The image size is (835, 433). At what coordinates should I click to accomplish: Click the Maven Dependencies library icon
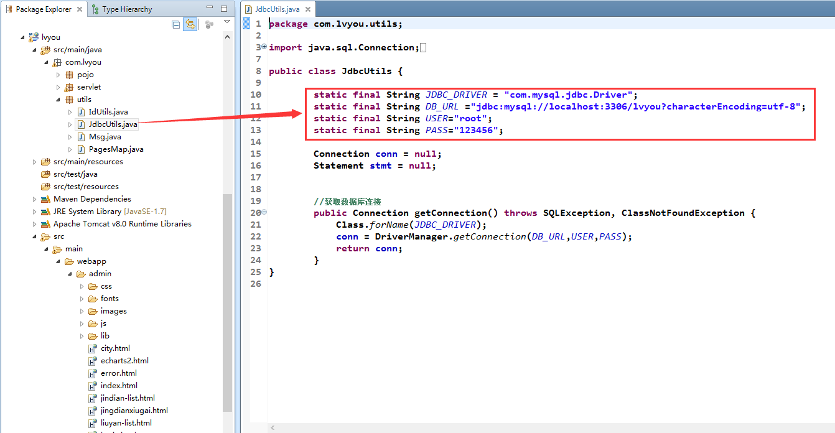(x=45, y=199)
